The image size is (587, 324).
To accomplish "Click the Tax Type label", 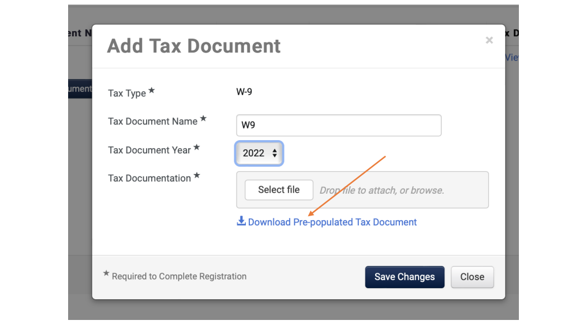I will coord(127,93).
